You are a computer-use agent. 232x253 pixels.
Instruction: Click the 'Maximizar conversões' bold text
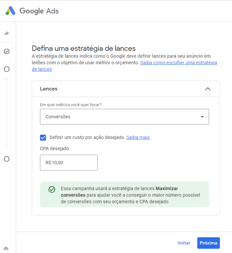point(120,192)
